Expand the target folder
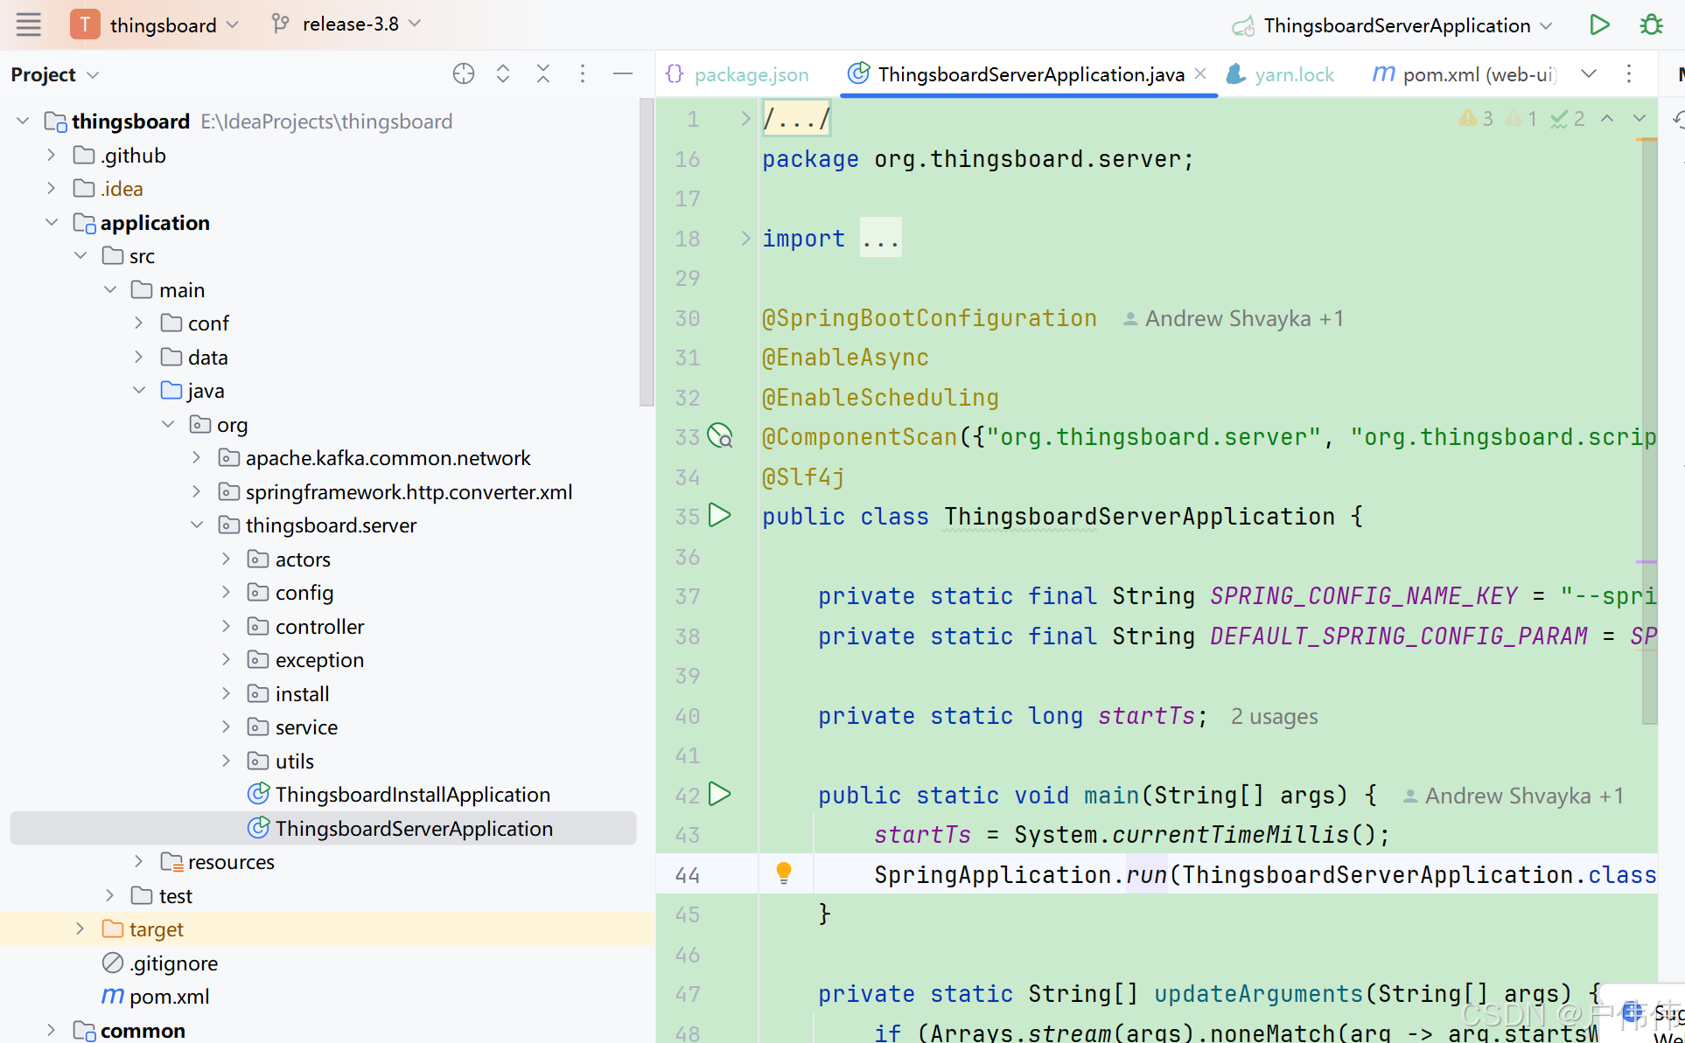Viewport: 1685px width, 1043px height. 80,928
